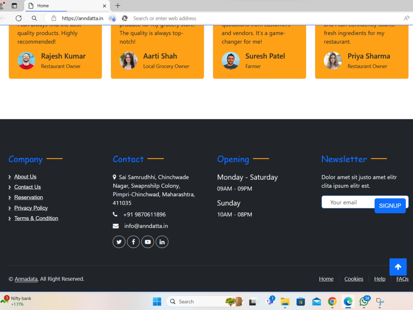
Task: Click Suresh Patel's avatar photo
Action: (x=230, y=60)
